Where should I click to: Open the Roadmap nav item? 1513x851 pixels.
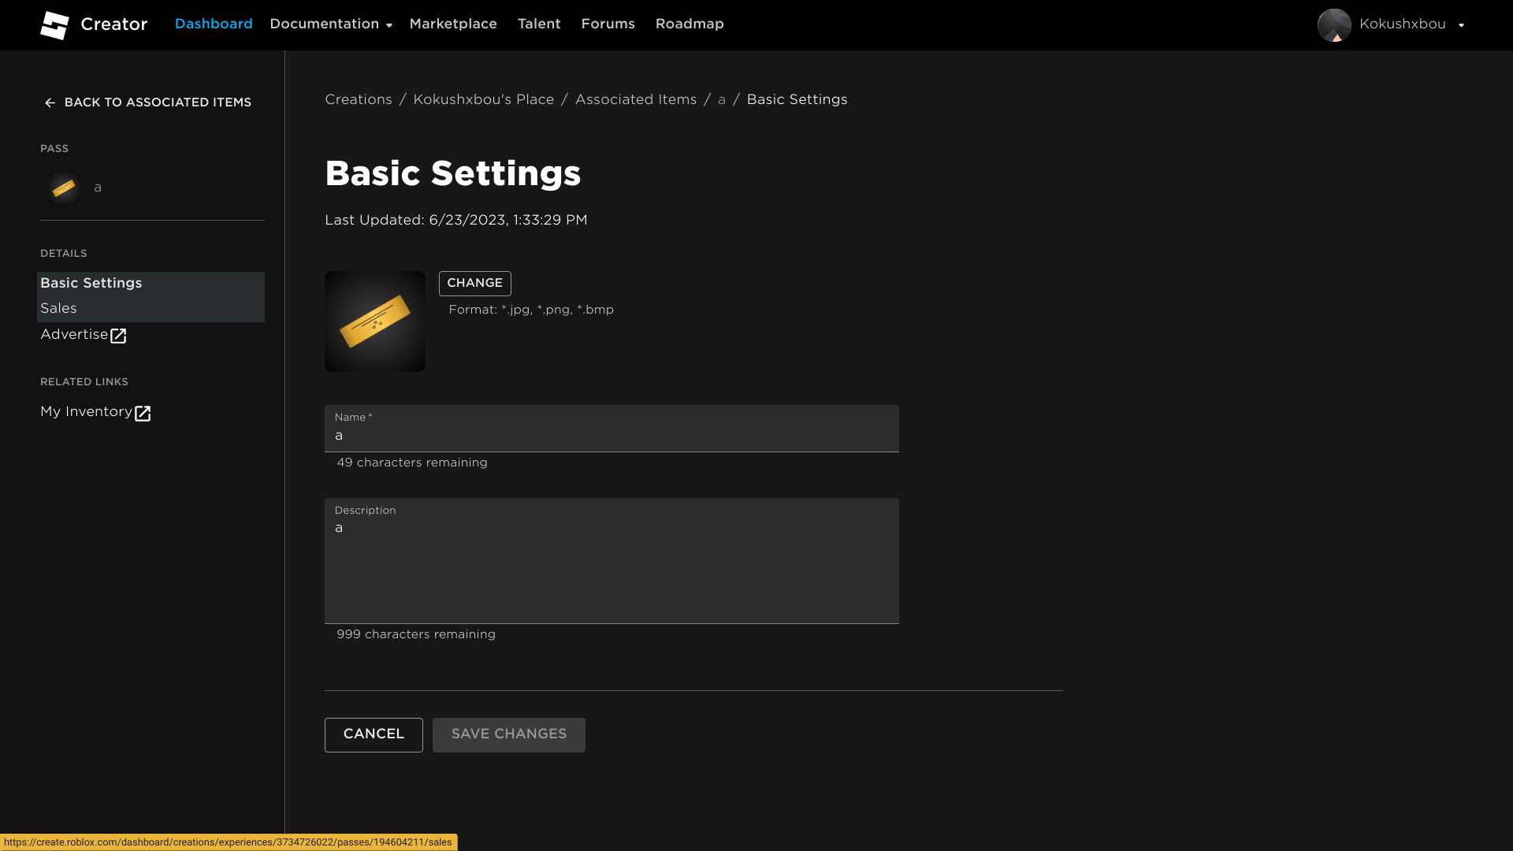(690, 24)
